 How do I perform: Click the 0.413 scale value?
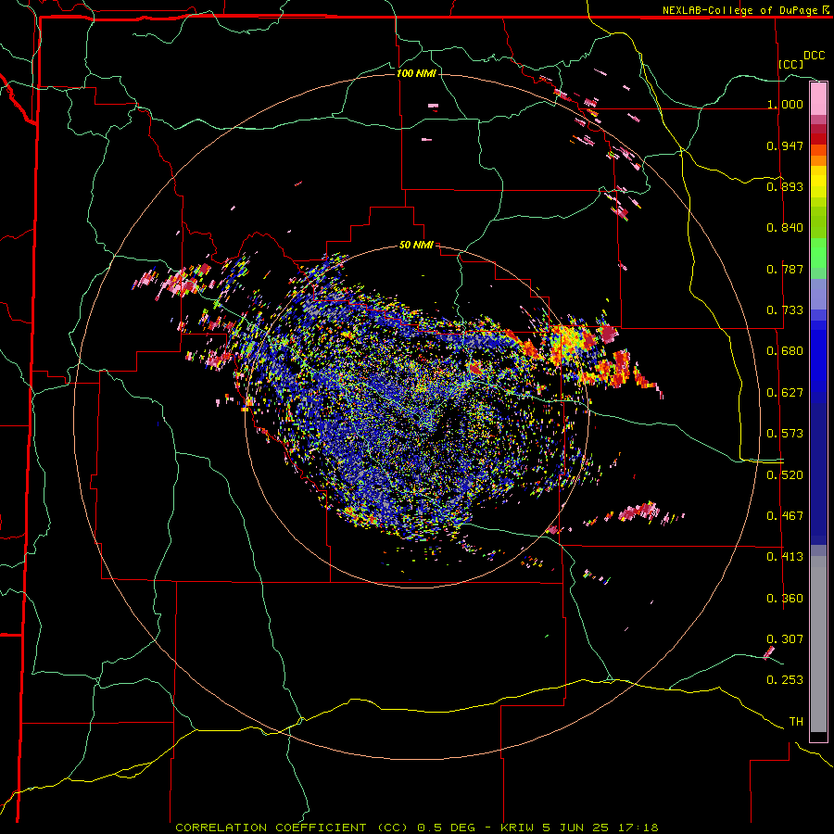point(785,557)
